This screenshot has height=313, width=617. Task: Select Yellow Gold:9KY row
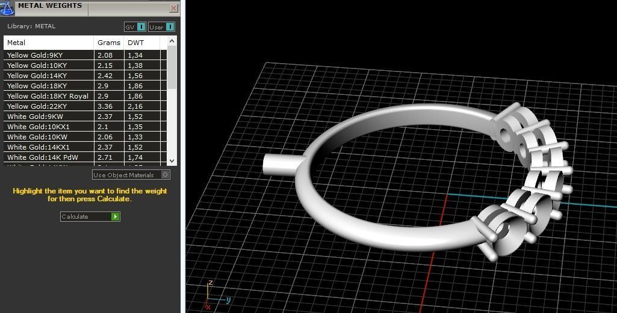(85, 55)
